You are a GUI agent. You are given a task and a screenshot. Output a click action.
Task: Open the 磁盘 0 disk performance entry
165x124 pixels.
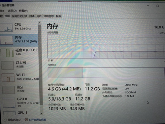[x=19, y=53]
